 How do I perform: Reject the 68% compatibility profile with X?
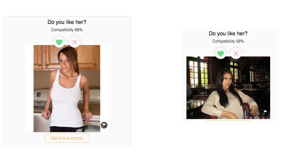tap(75, 42)
